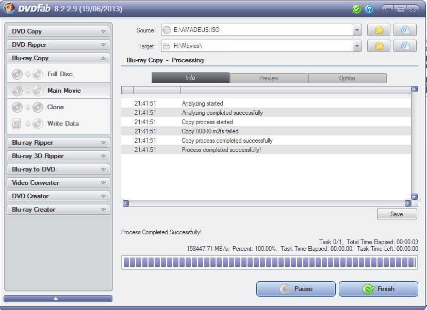Expand the DVD Creator section
Screen dimensions: 427x310
59,196
